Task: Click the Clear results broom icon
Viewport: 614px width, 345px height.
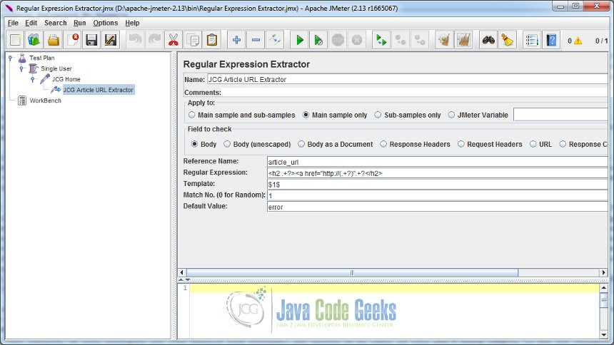Action: [445, 40]
